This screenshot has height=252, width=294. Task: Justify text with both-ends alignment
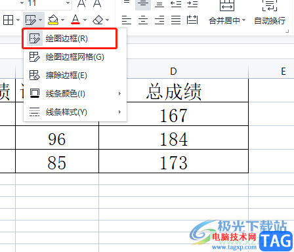pyautogui.click(x=176, y=20)
